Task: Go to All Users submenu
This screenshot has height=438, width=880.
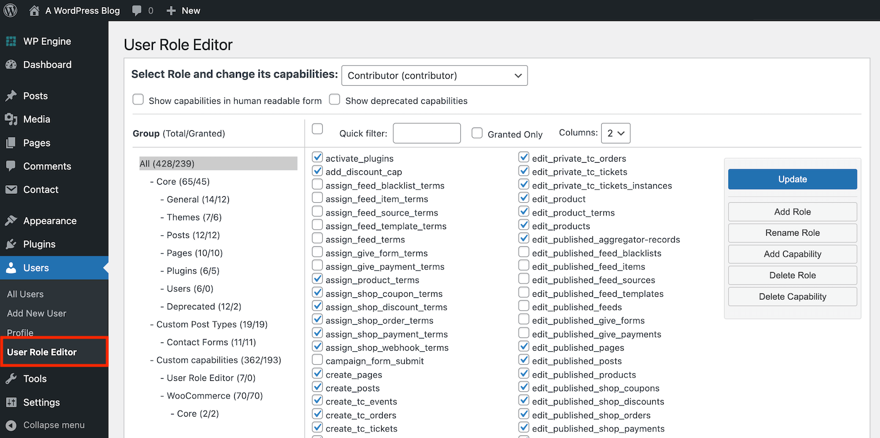Action: [x=25, y=294]
